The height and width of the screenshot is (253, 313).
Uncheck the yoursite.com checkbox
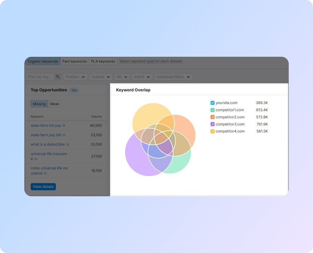[x=213, y=103]
